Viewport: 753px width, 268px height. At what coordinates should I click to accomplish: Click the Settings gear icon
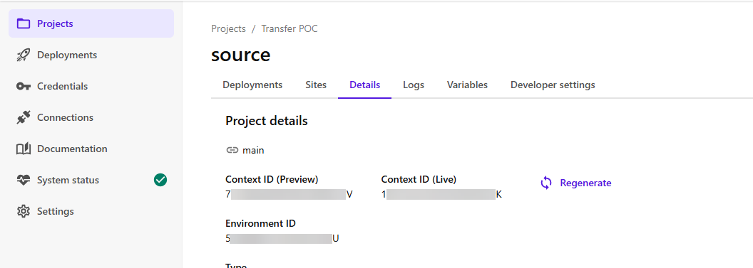click(x=23, y=211)
